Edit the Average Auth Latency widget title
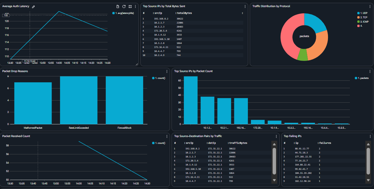Viewport: 374px width, 189px height. (33, 6)
